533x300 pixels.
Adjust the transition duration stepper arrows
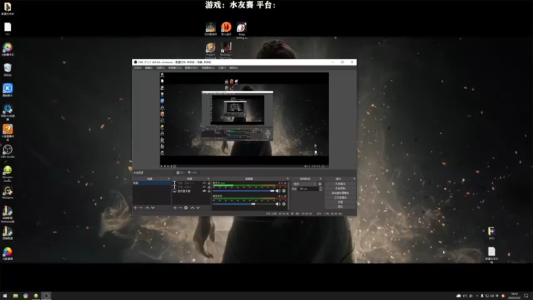point(320,189)
